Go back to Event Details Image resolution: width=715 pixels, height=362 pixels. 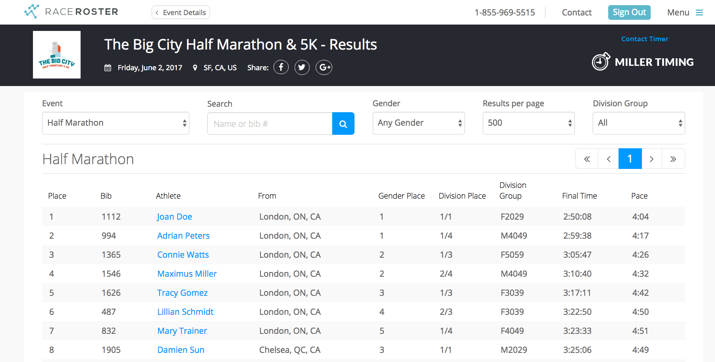pos(181,13)
